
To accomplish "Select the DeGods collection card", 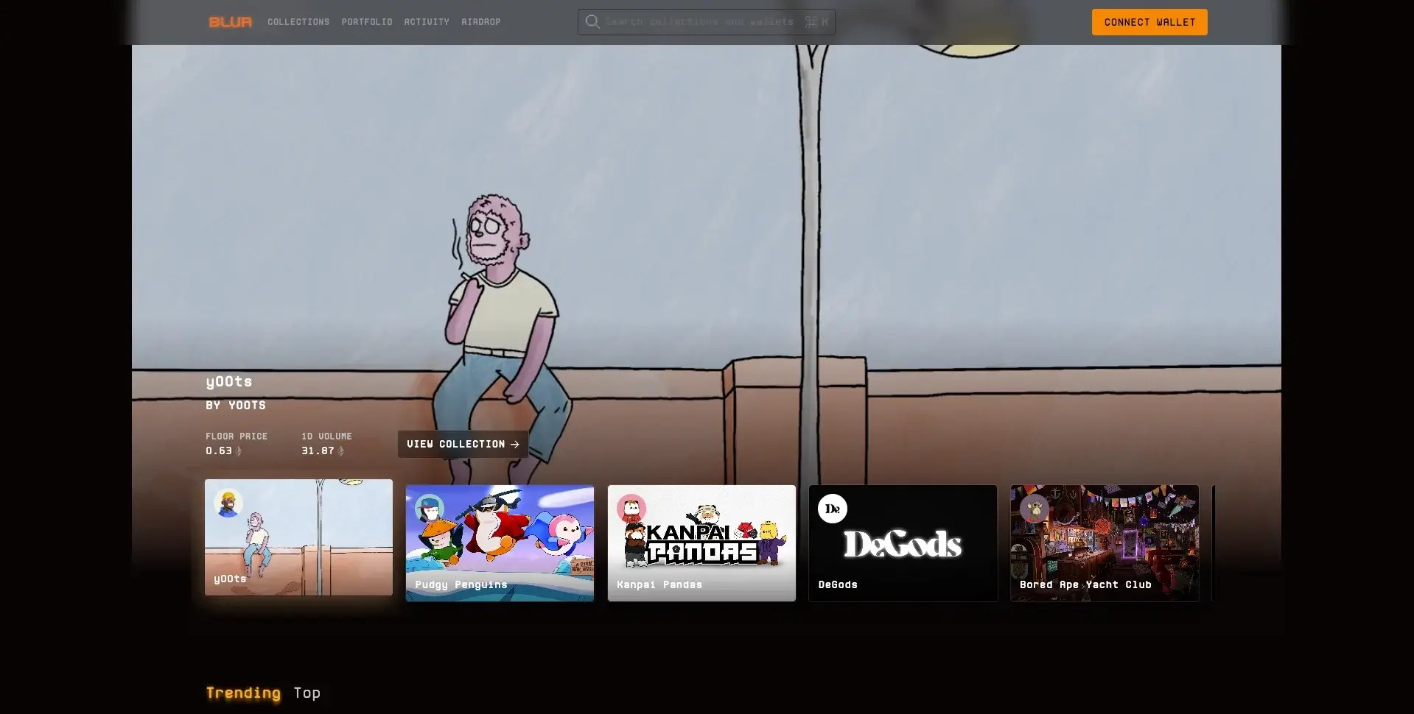I will click(x=903, y=543).
